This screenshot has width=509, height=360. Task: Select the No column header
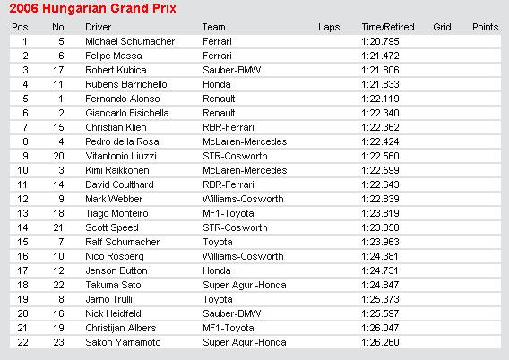tap(58, 27)
